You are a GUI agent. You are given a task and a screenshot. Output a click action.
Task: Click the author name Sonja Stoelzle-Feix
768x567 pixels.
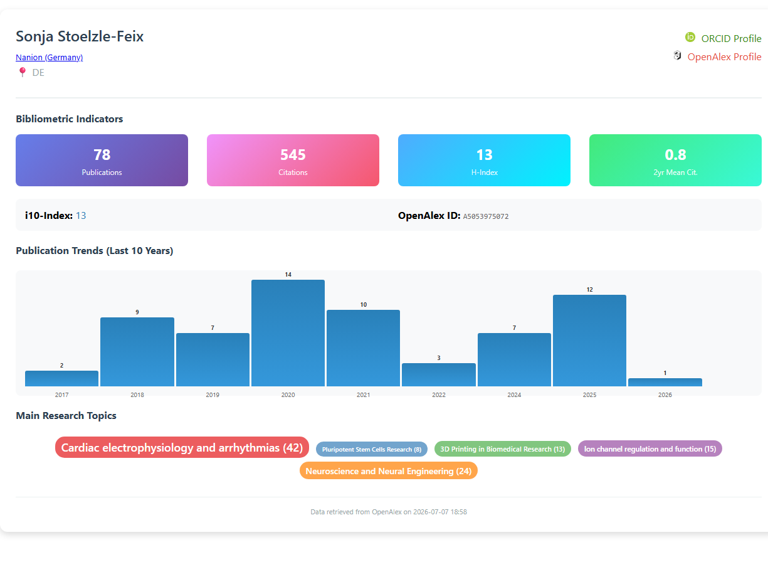80,36
